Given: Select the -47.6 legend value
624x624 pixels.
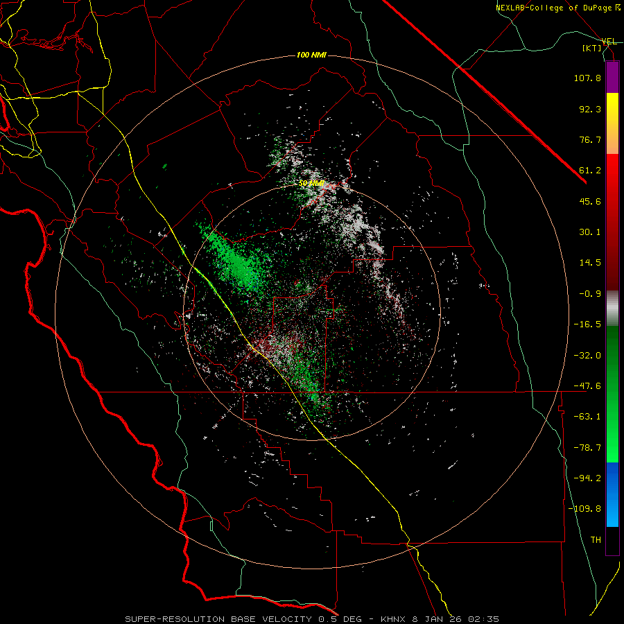Looking at the screenshot, I should pyautogui.click(x=587, y=386).
